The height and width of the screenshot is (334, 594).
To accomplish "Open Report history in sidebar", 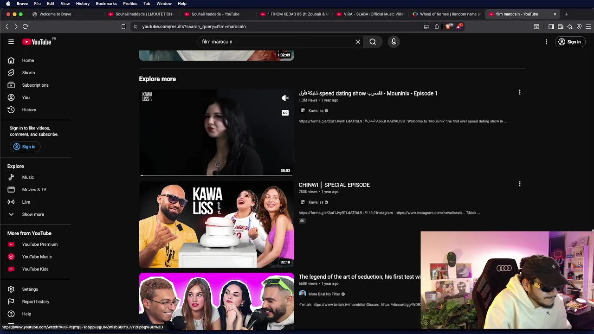I will tap(35, 302).
